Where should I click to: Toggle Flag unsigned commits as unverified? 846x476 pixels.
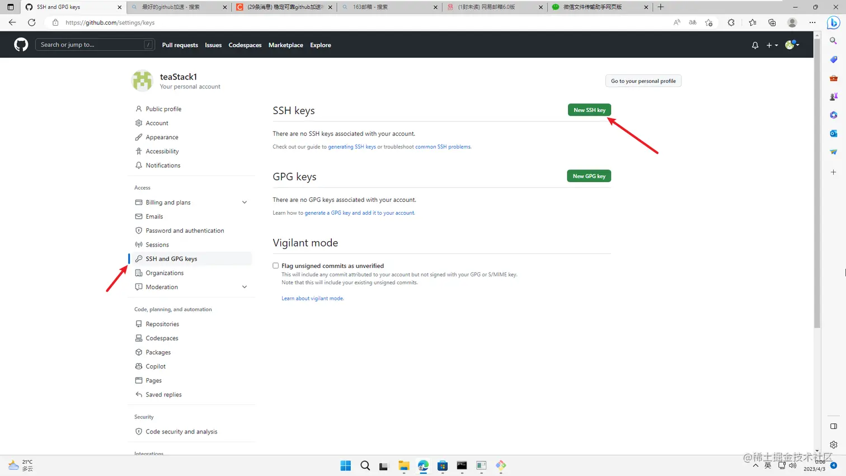[x=275, y=266]
